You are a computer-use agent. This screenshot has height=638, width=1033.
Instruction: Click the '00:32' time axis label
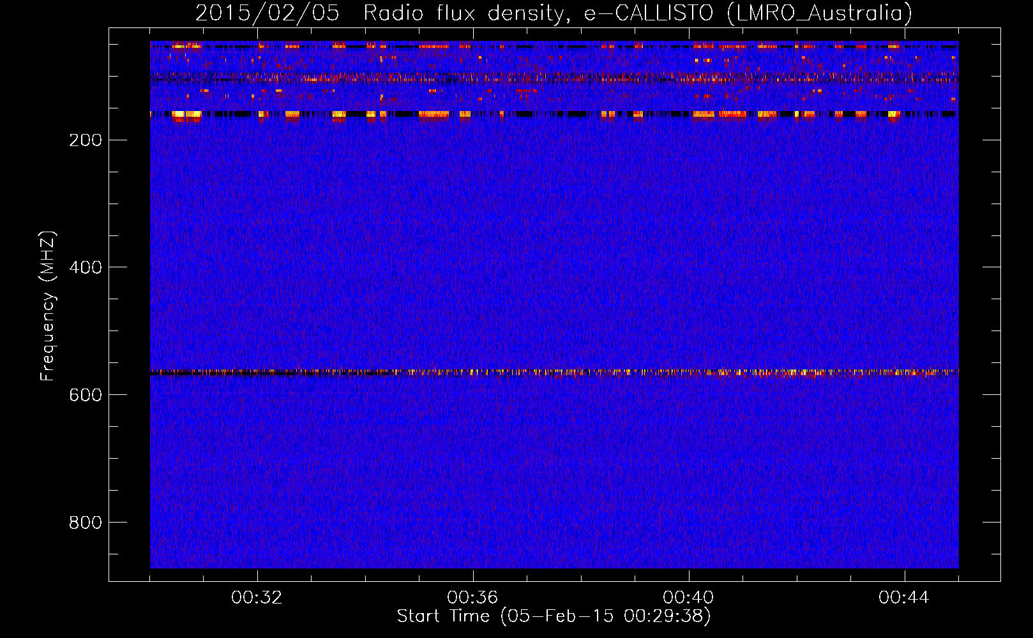[257, 598]
